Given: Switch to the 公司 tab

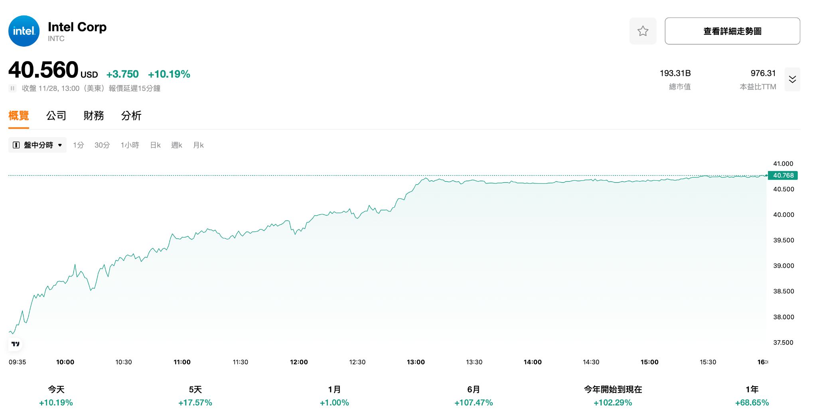Looking at the screenshot, I should click(x=56, y=116).
